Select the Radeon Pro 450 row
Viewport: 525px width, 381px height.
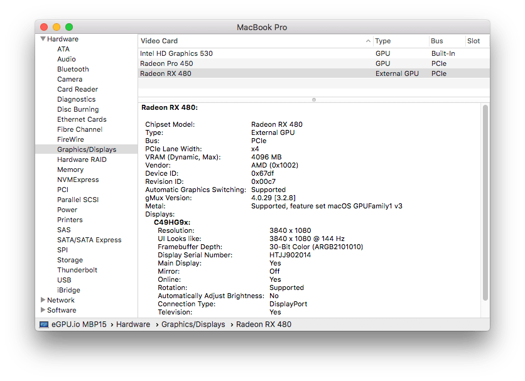[314, 63]
